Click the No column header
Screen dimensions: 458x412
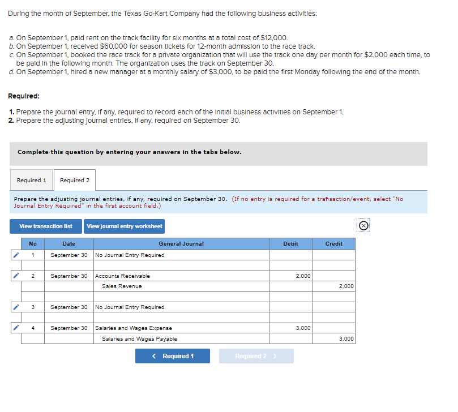tap(33, 244)
